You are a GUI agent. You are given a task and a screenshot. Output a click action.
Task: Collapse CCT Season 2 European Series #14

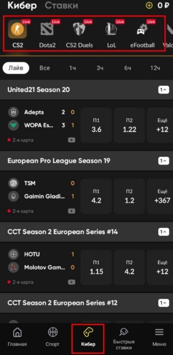164,232
